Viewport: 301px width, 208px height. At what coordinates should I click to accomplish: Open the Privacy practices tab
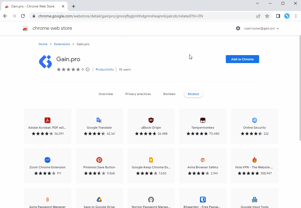pos(138,94)
